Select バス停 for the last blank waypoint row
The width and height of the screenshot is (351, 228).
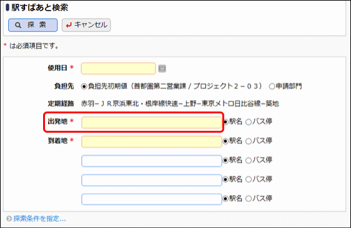(x=249, y=199)
